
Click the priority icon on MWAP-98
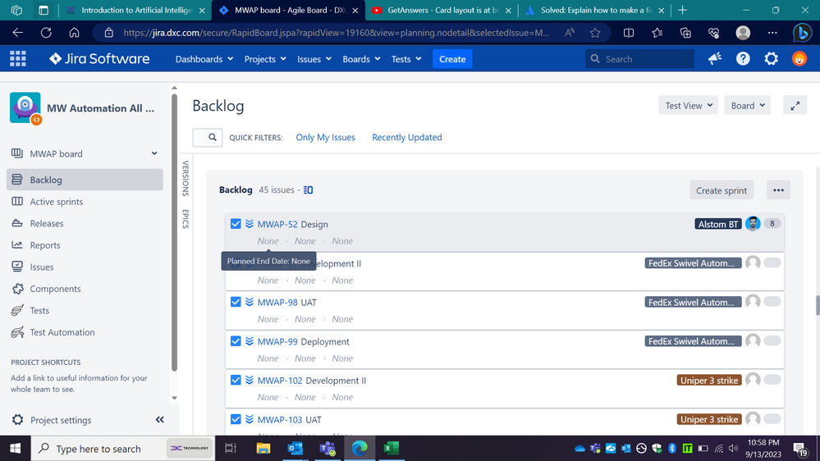(x=250, y=302)
